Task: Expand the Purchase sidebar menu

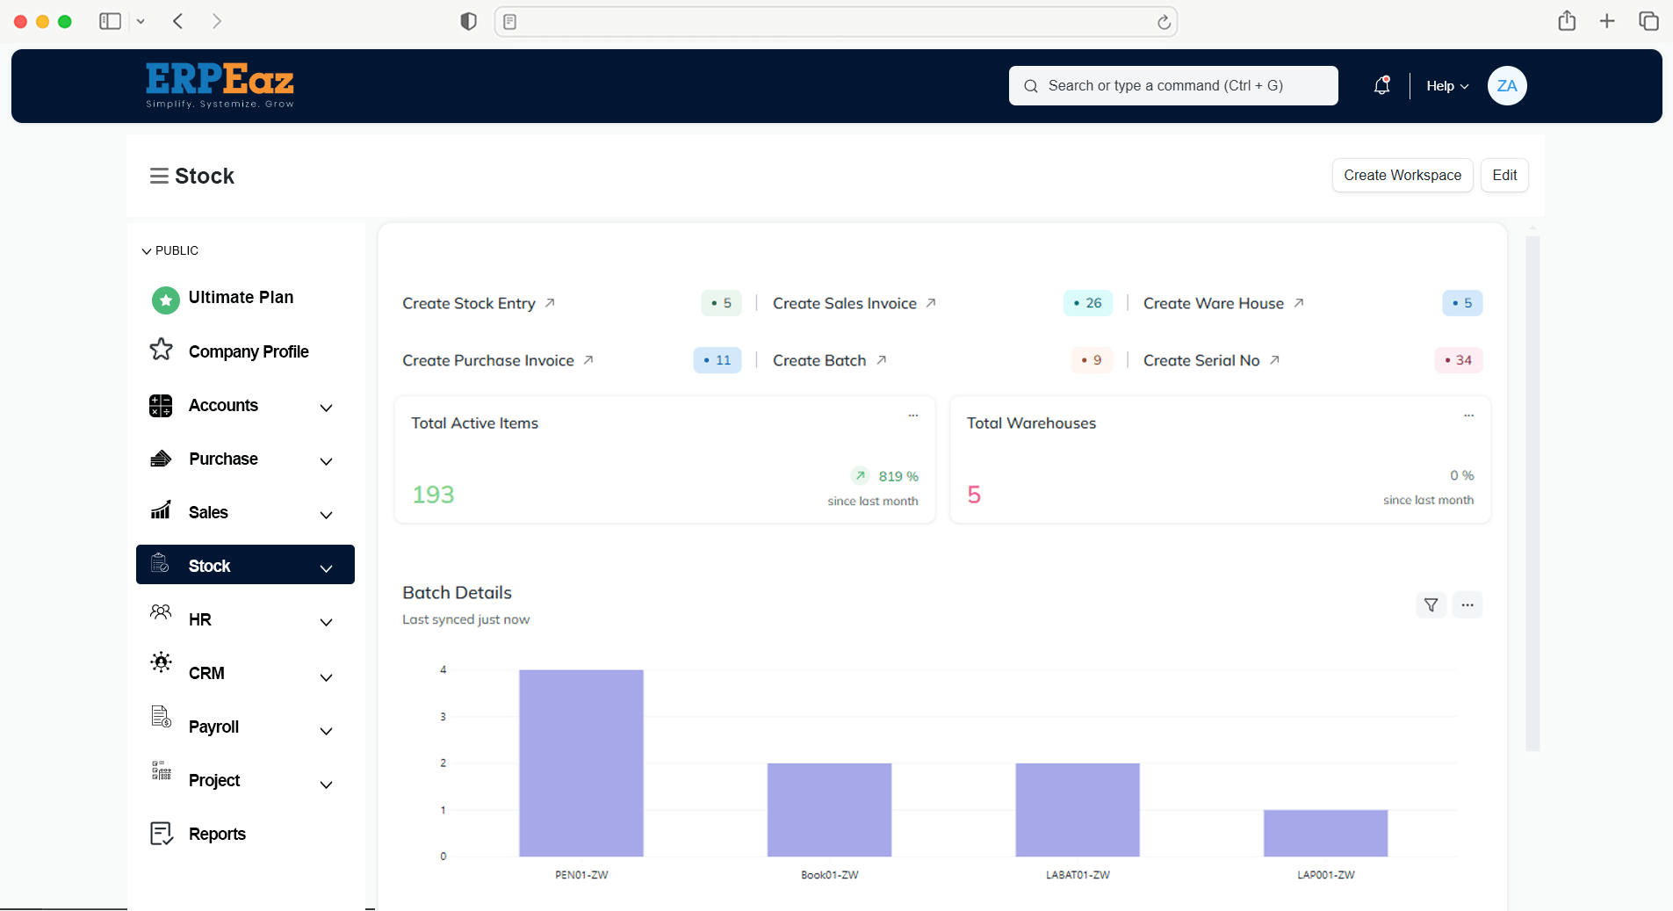Action: pyautogui.click(x=326, y=460)
